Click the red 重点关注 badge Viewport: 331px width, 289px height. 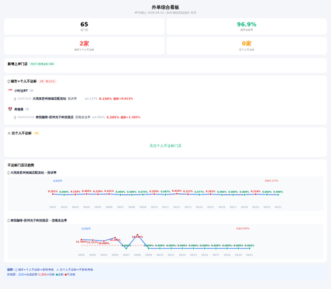tap(48, 81)
